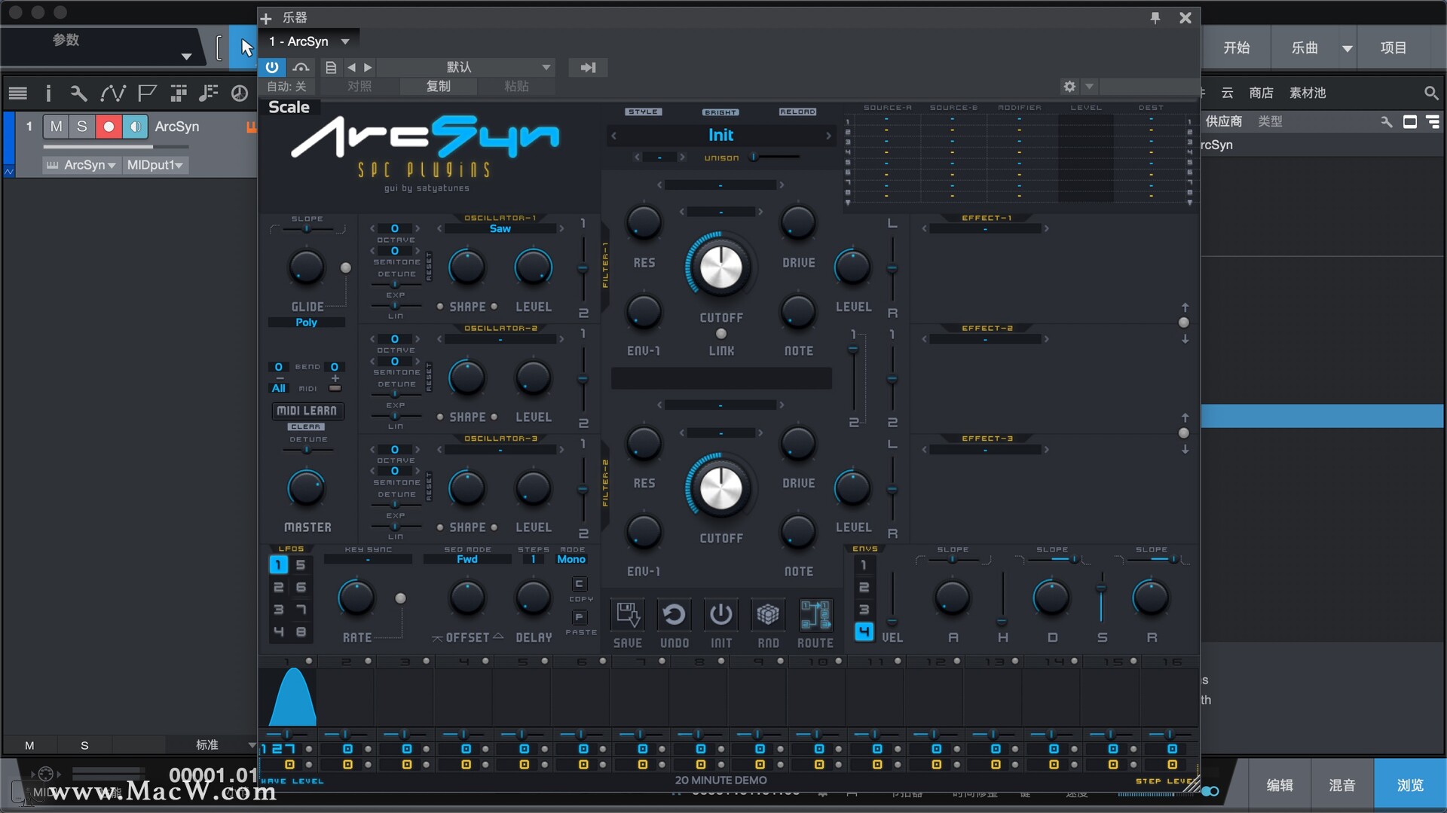
Task: Click the wrench tool icon in toolbar
Action: (x=78, y=93)
